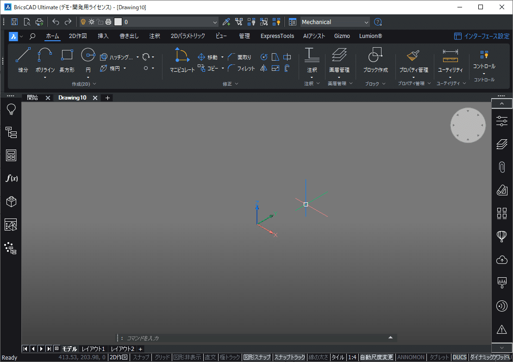Click the Rotate tool icon
513x362 pixels.
point(264,57)
